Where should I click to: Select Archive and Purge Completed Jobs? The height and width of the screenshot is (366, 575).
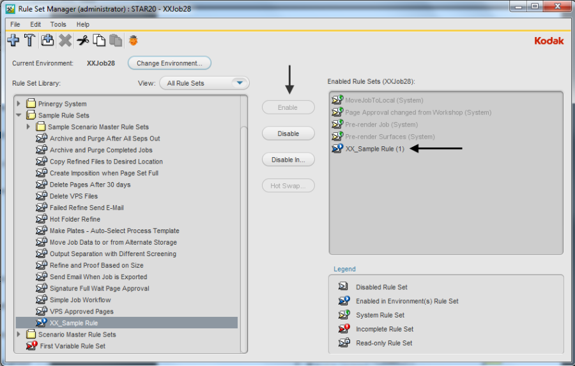click(101, 150)
